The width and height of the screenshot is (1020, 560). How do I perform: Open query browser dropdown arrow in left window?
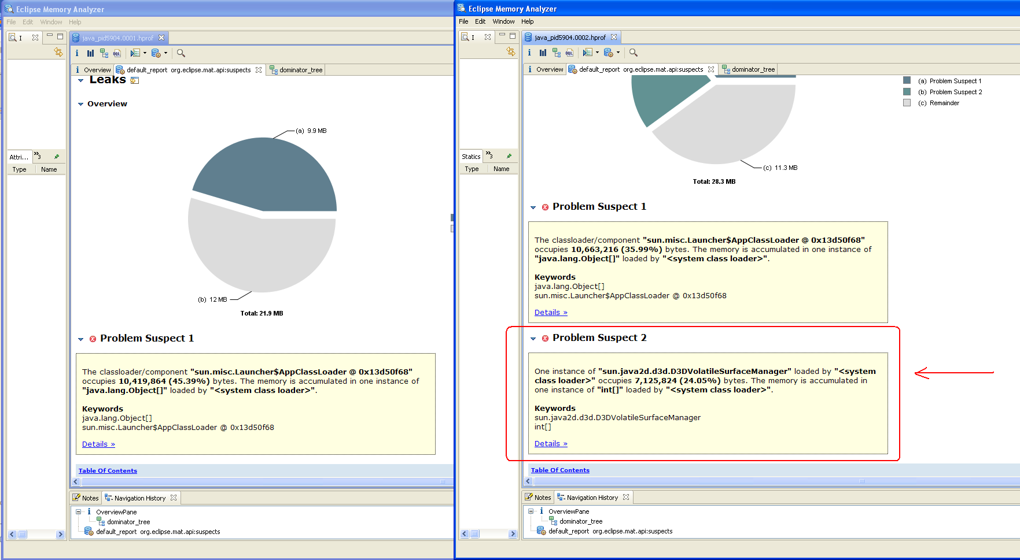coord(145,53)
